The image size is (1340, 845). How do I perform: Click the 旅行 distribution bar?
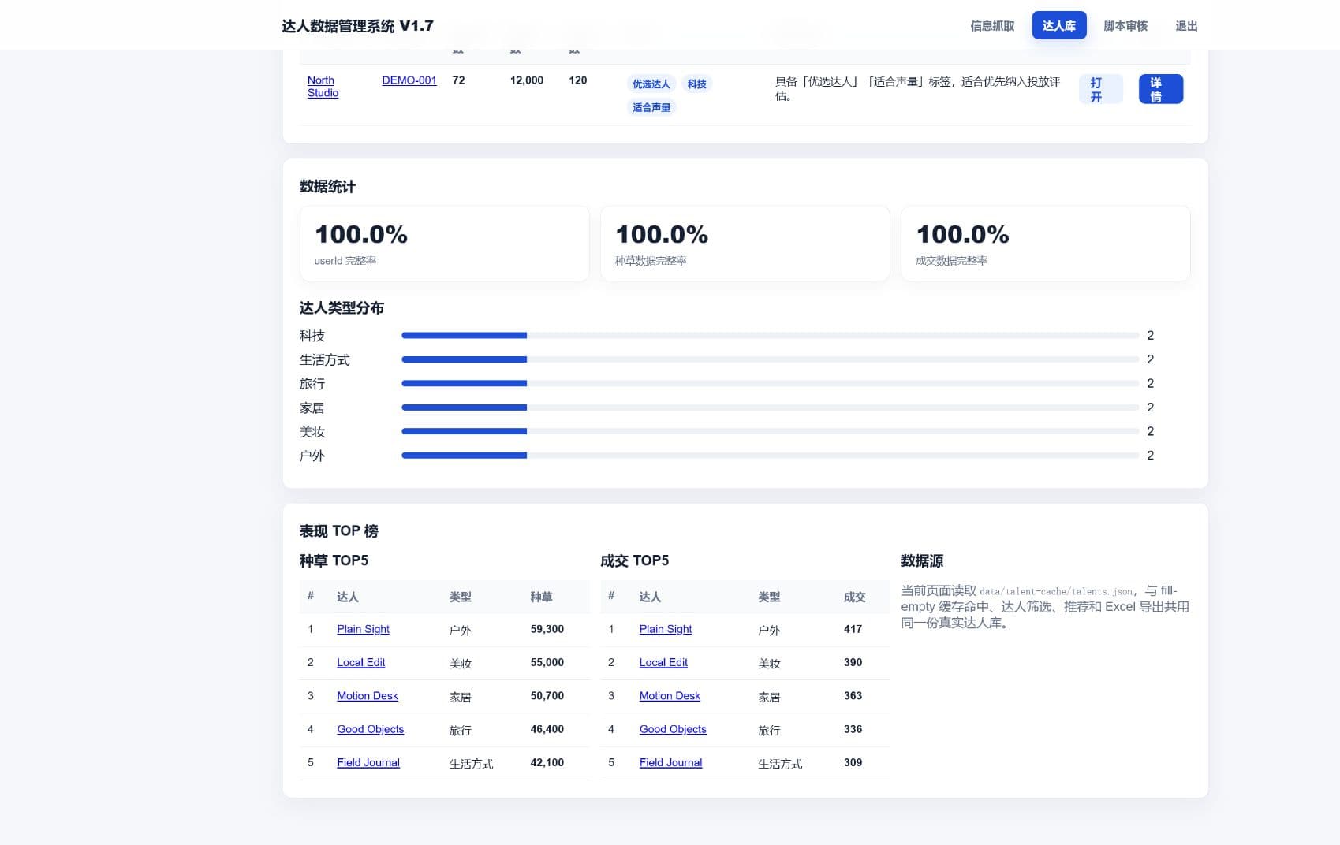(x=770, y=384)
